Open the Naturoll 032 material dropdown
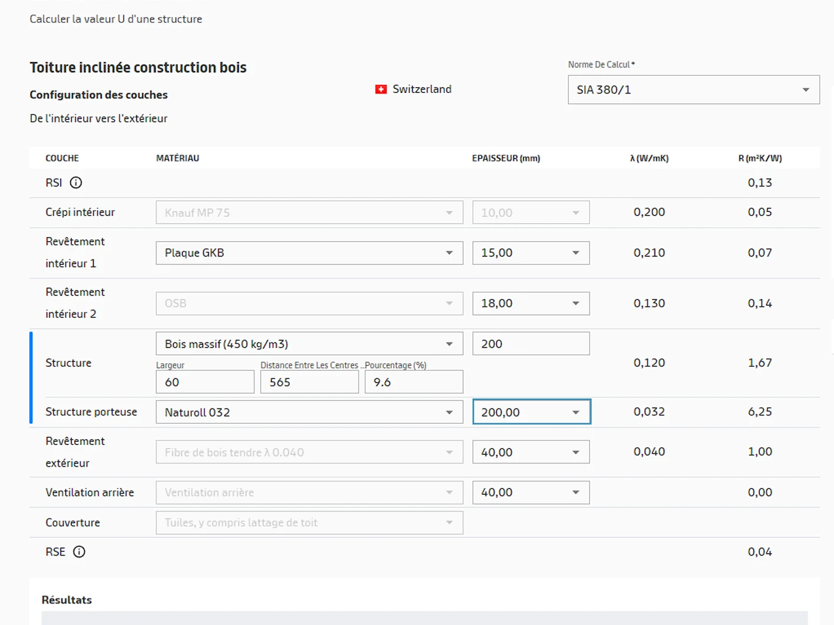This screenshot has width=834, height=625. [x=309, y=412]
